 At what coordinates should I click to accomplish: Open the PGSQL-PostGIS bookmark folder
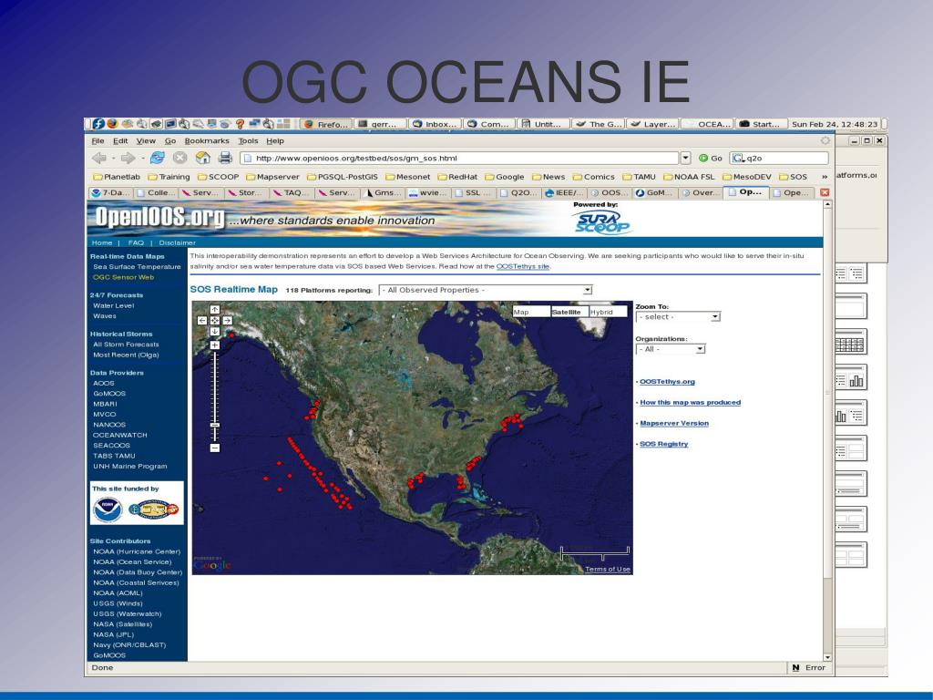point(343,177)
